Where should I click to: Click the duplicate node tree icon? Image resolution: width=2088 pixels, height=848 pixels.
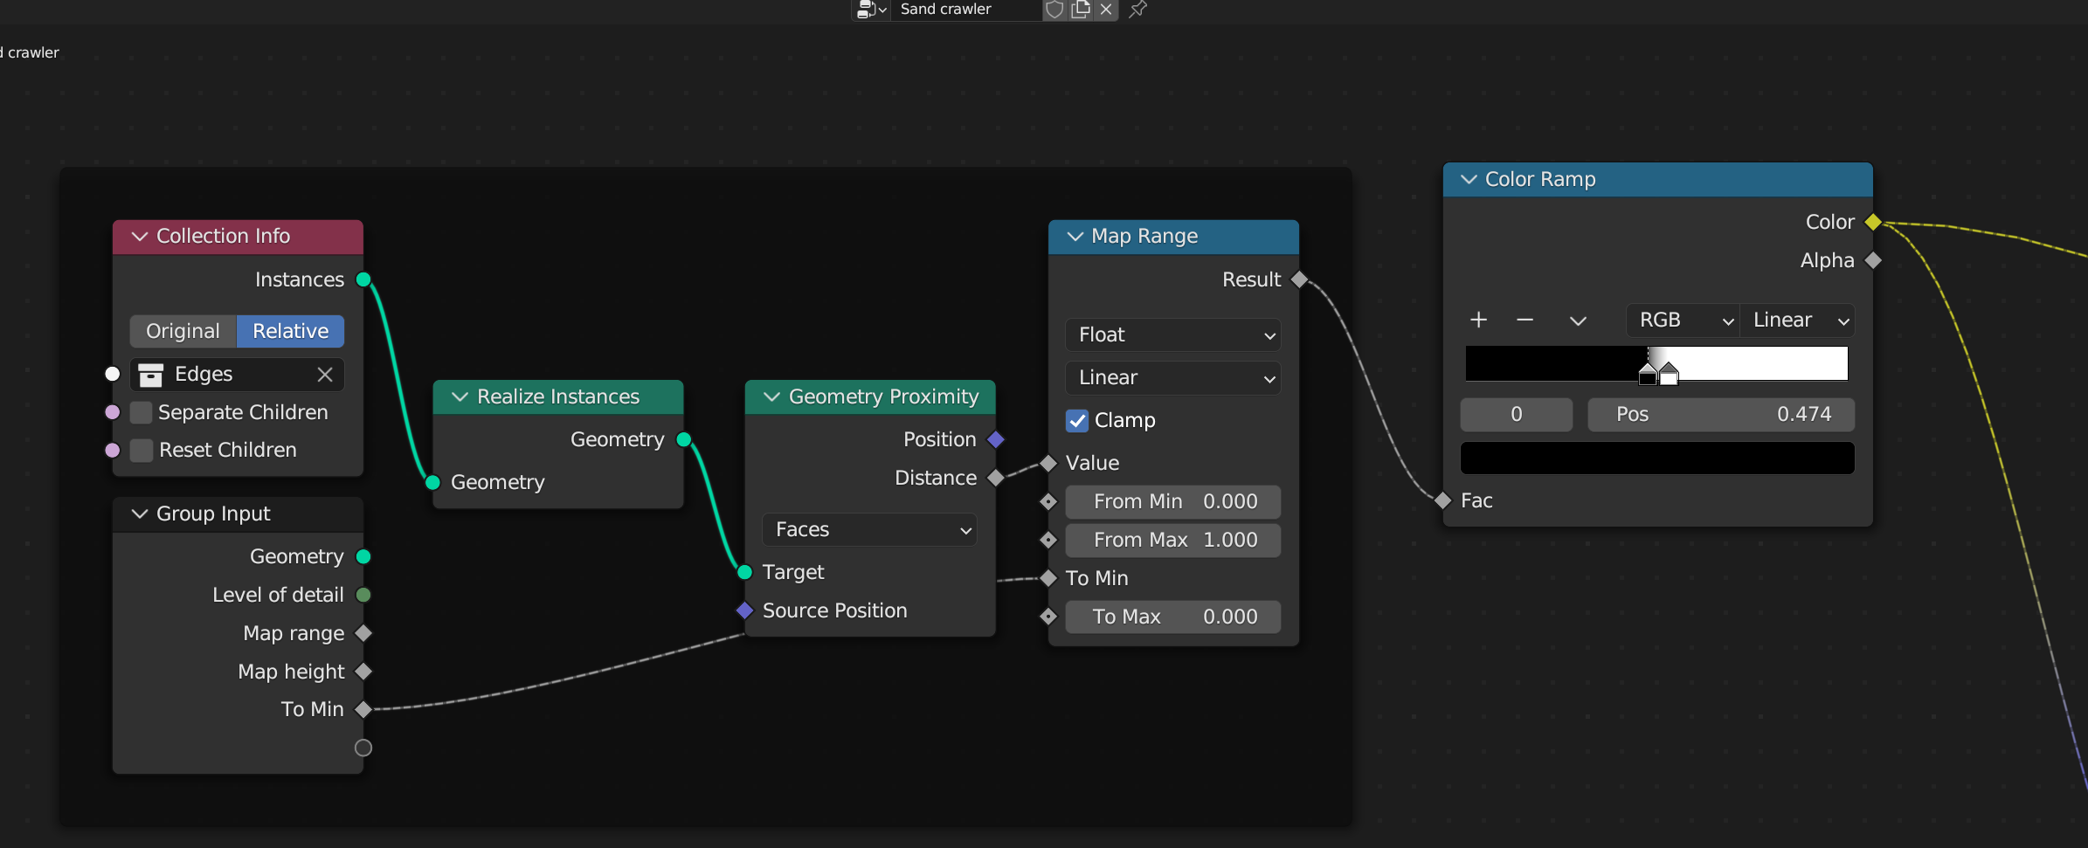coord(1081,10)
